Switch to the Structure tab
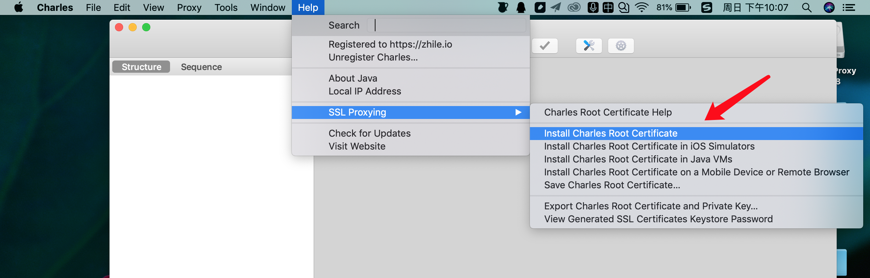 pyautogui.click(x=141, y=67)
